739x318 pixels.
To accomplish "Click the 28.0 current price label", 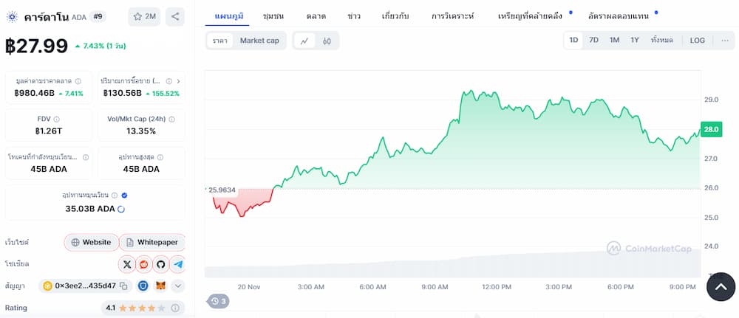I will 711,129.
